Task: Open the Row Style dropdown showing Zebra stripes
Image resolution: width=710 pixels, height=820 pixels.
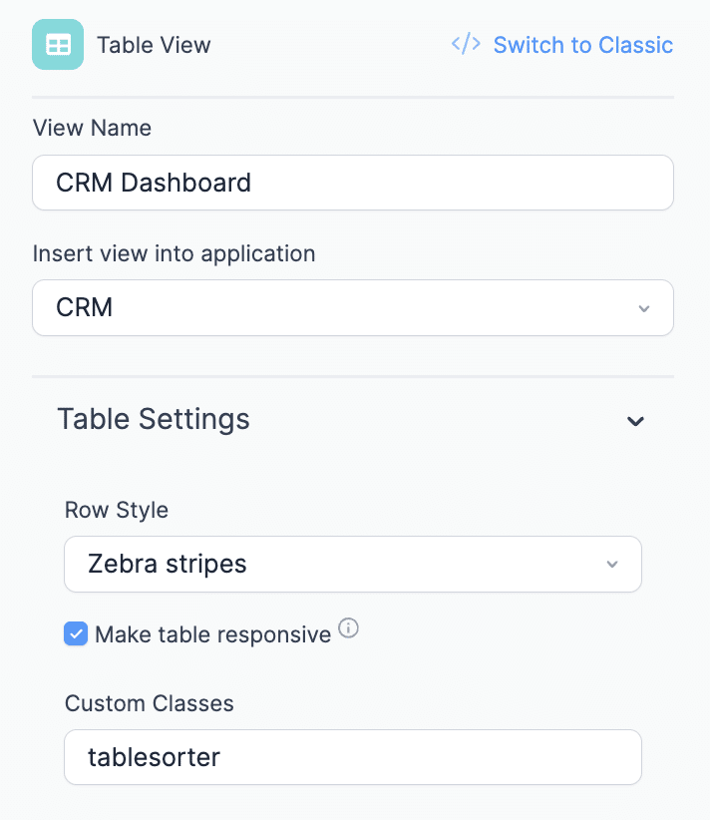Action: click(353, 564)
